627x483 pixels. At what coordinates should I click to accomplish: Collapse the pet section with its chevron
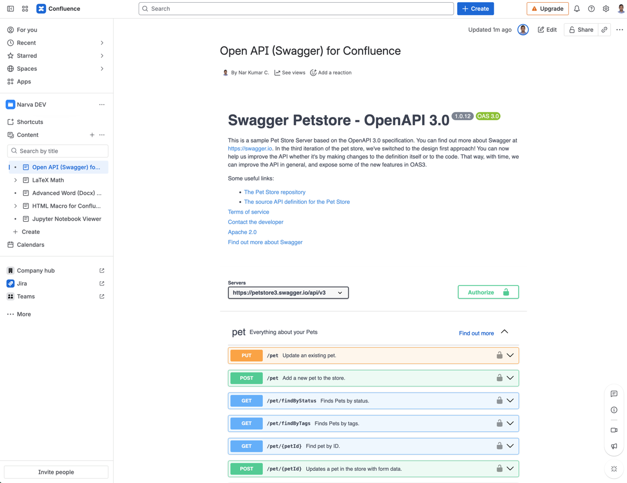(x=504, y=331)
